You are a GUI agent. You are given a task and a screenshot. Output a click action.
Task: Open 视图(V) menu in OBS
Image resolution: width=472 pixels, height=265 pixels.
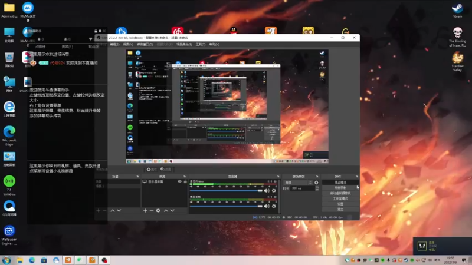click(128, 45)
